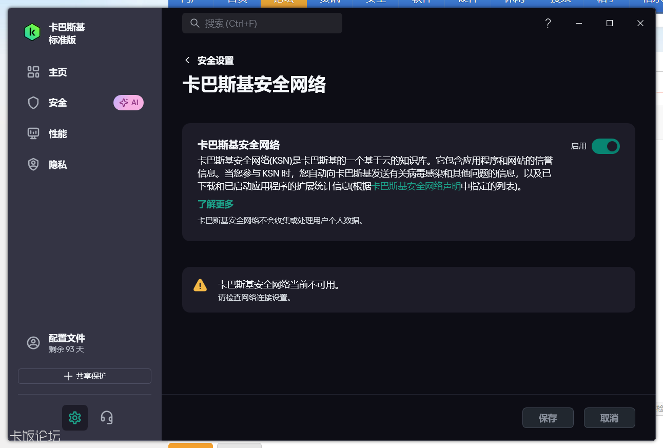
Task: Select 安全 in the sidebar menu
Action: (58, 103)
